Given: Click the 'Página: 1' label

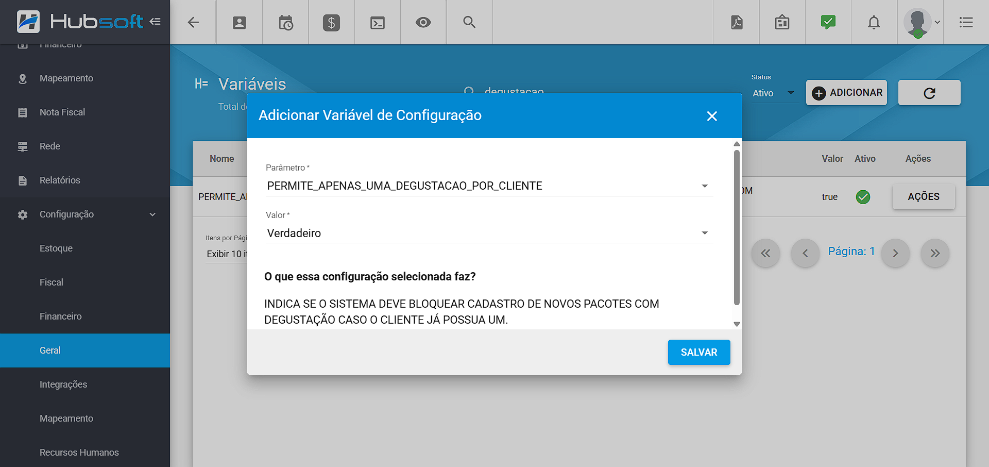Looking at the screenshot, I should [851, 252].
